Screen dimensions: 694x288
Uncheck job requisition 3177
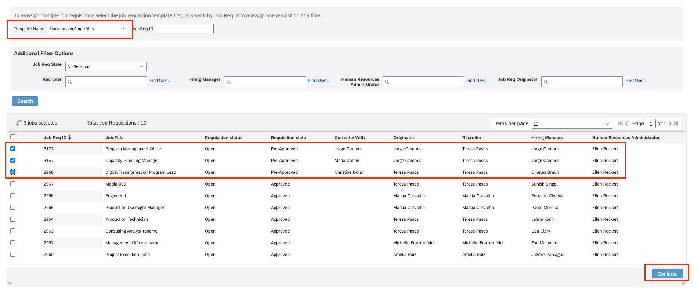(x=13, y=149)
